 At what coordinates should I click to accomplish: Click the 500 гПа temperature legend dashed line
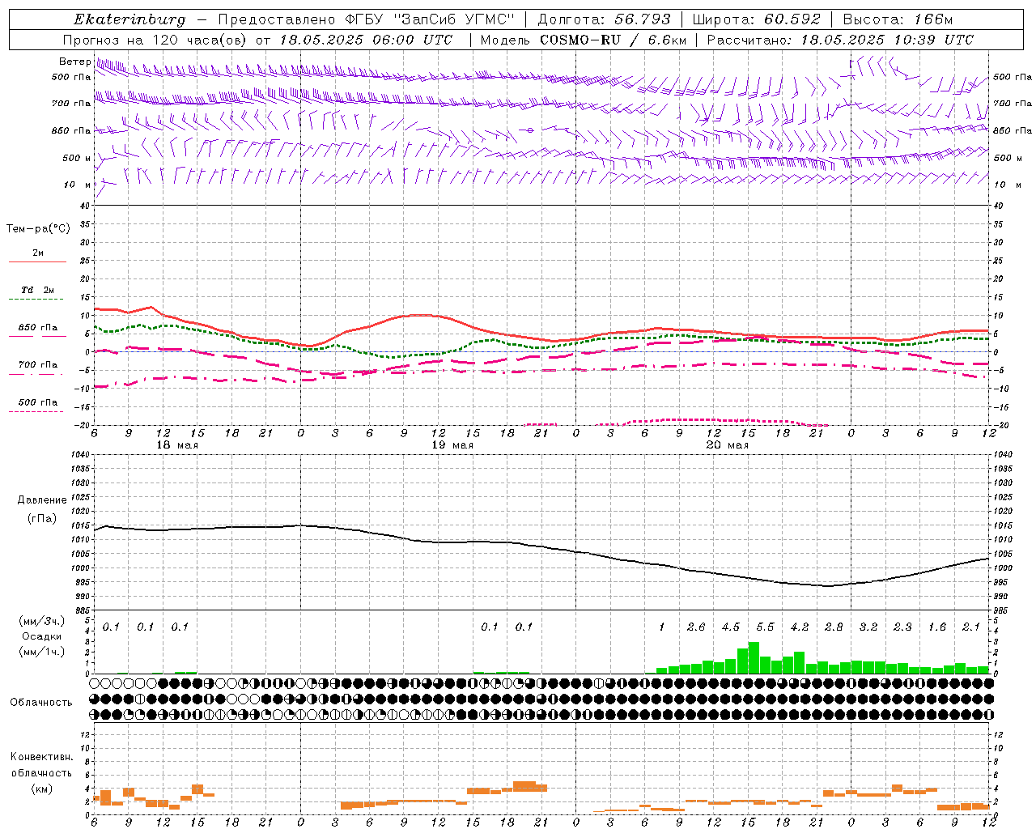(x=36, y=411)
